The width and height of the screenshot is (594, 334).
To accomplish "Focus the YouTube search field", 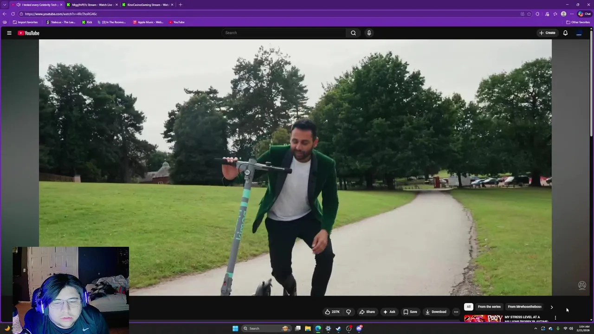I will coord(284,33).
